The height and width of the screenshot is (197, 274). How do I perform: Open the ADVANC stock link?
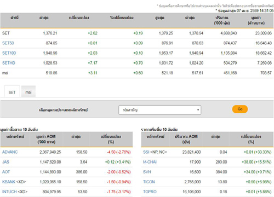[x=10, y=152]
